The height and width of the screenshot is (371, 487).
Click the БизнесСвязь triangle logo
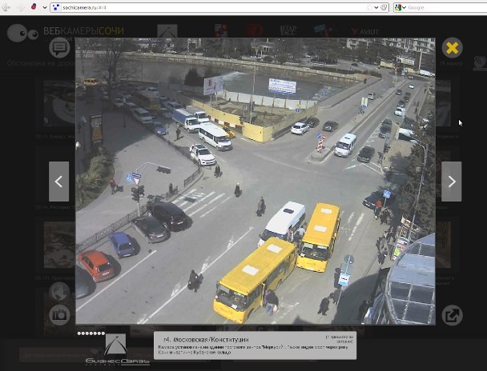115,347
